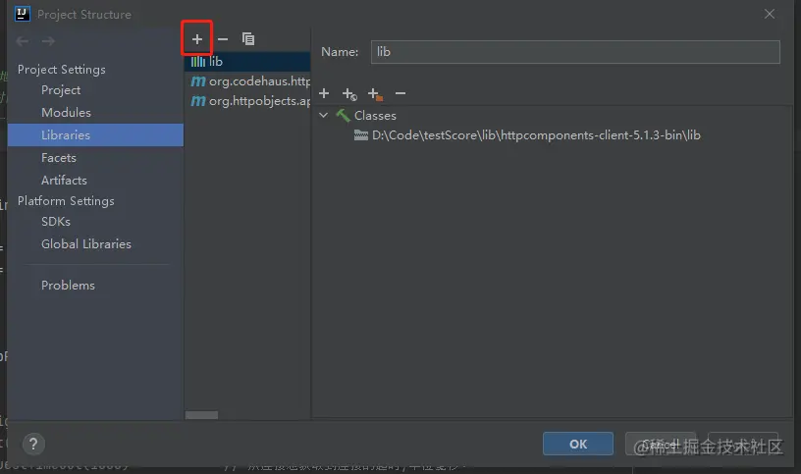The width and height of the screenshot is (801, 474).
Task: Open the Facets settings page
Action: [x=59, y=158]
